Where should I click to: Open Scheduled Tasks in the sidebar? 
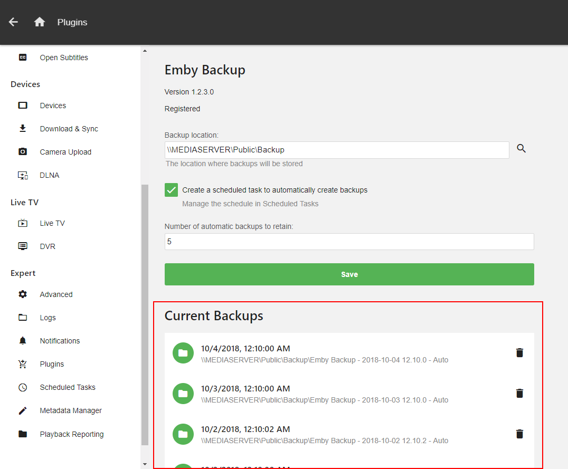point(68,387)
